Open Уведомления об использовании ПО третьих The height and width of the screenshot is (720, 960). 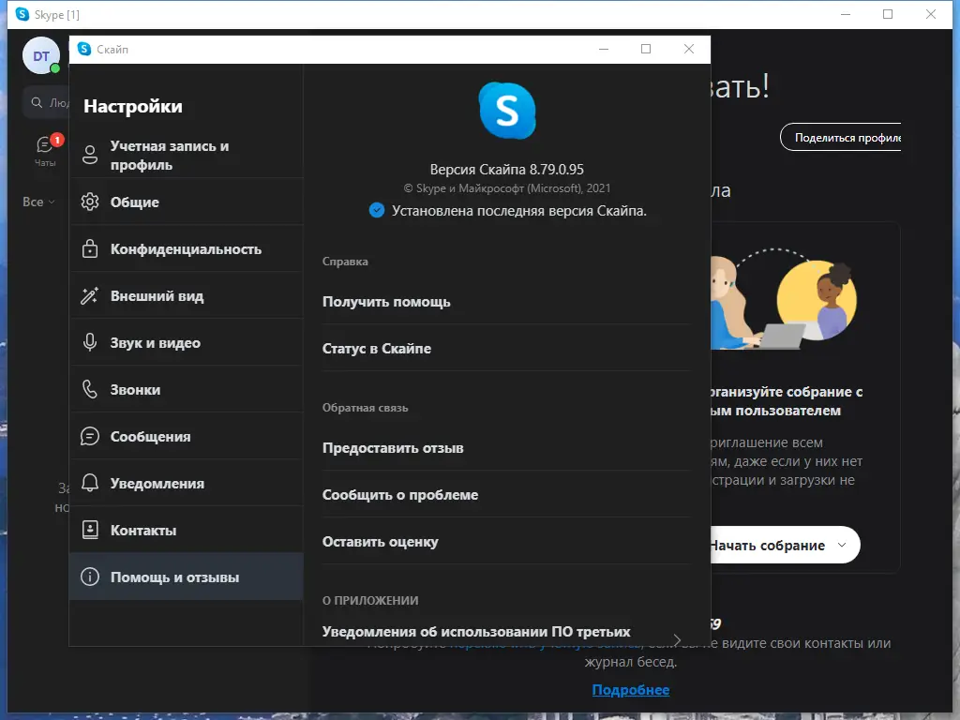pyautogui.click(x=476, y=631)
